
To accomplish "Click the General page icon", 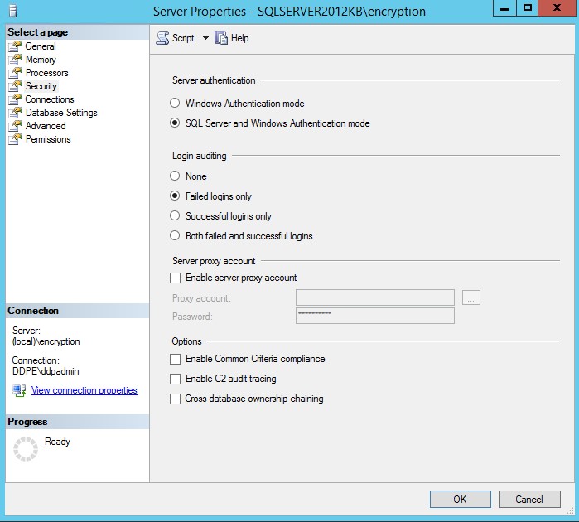I will click(x=15, y=46).
